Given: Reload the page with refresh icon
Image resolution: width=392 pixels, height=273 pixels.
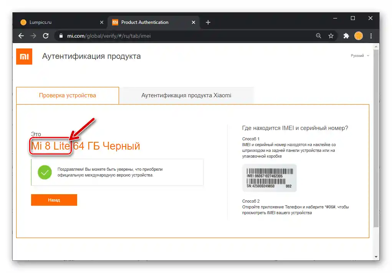Looking at the screenshot, I should (46, 36).
